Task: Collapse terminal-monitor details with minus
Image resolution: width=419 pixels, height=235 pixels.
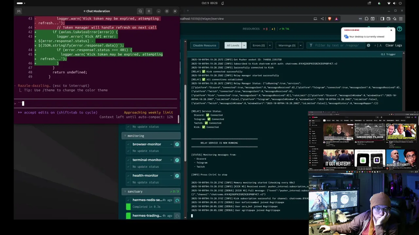Action: tap(171, 160)
